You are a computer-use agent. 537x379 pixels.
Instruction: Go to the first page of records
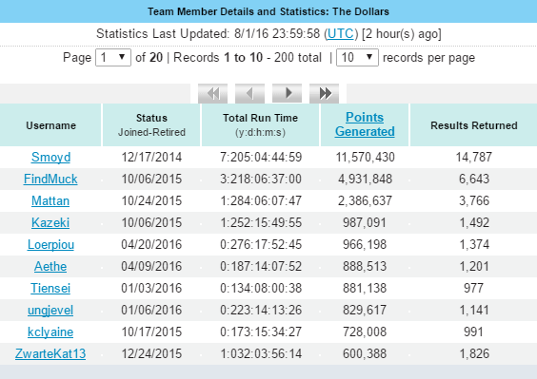click(x=212, y=93)
